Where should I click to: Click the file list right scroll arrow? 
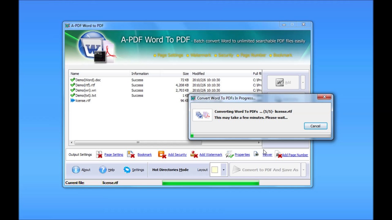(259, 142)
